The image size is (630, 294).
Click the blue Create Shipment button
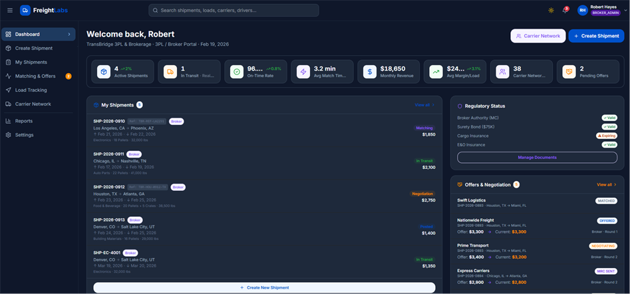596,36
